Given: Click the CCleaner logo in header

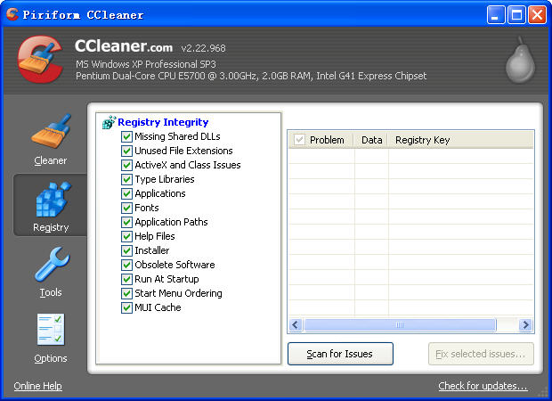Looking at the screenshot, I should (38, 61).
